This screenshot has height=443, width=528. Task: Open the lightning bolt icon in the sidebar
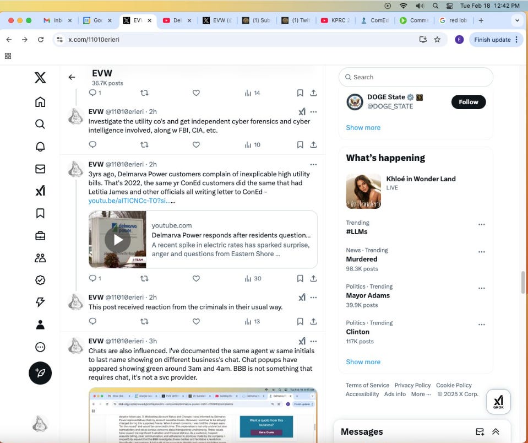pos(40,302)
